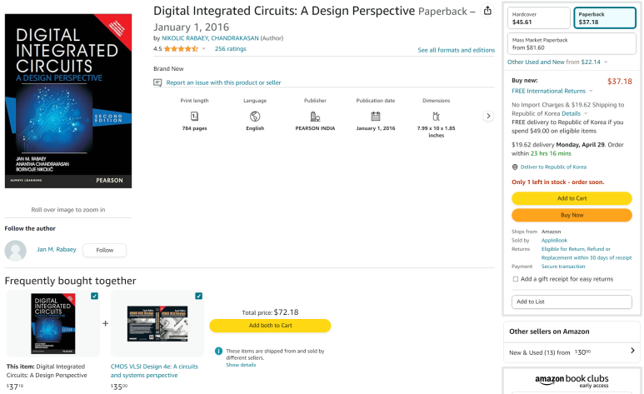Screen dimensions: 644x394
Task: Open 256 ratings link
Action: tap(231, 49)
